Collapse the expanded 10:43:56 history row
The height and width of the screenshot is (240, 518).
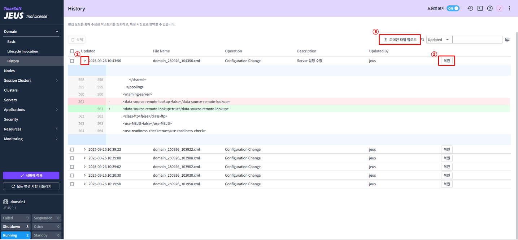coord(85,61)
